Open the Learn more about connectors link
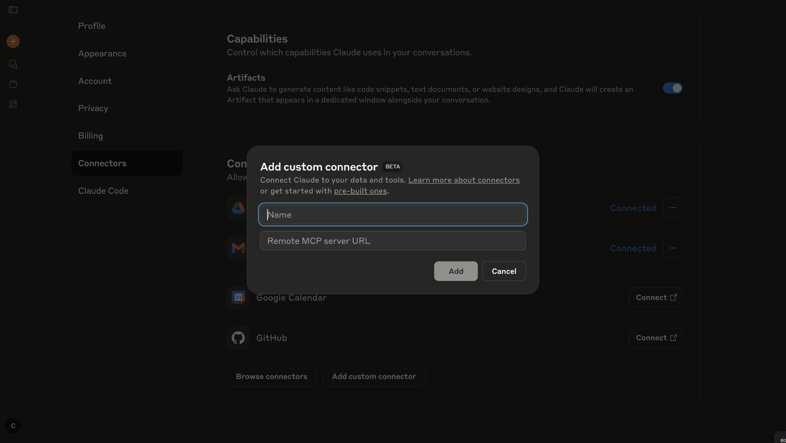 464,180
